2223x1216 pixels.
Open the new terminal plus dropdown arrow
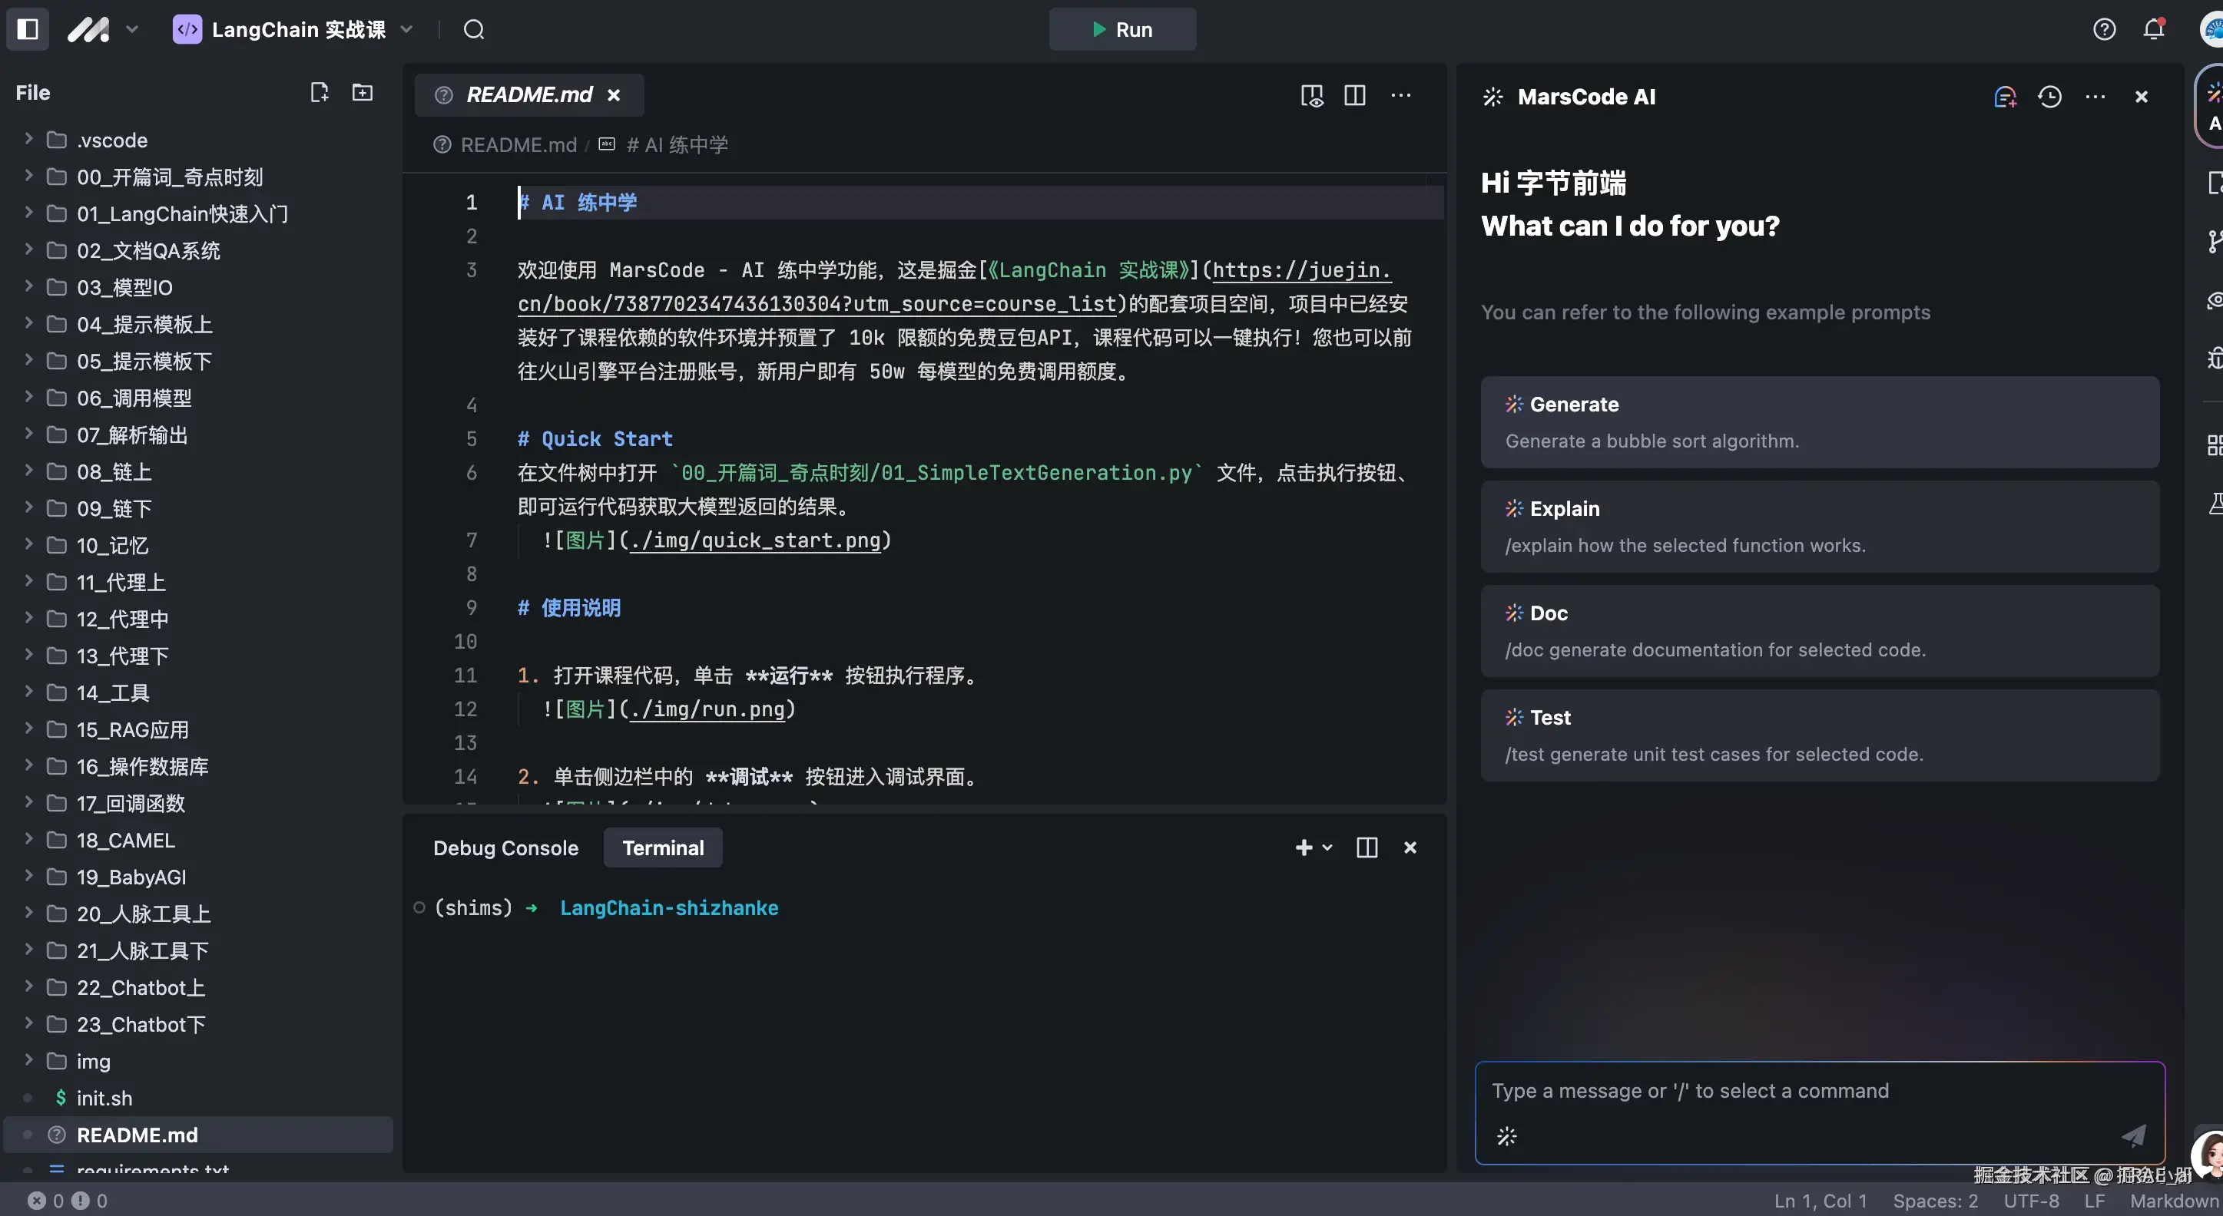click(x=1327, y=848)
